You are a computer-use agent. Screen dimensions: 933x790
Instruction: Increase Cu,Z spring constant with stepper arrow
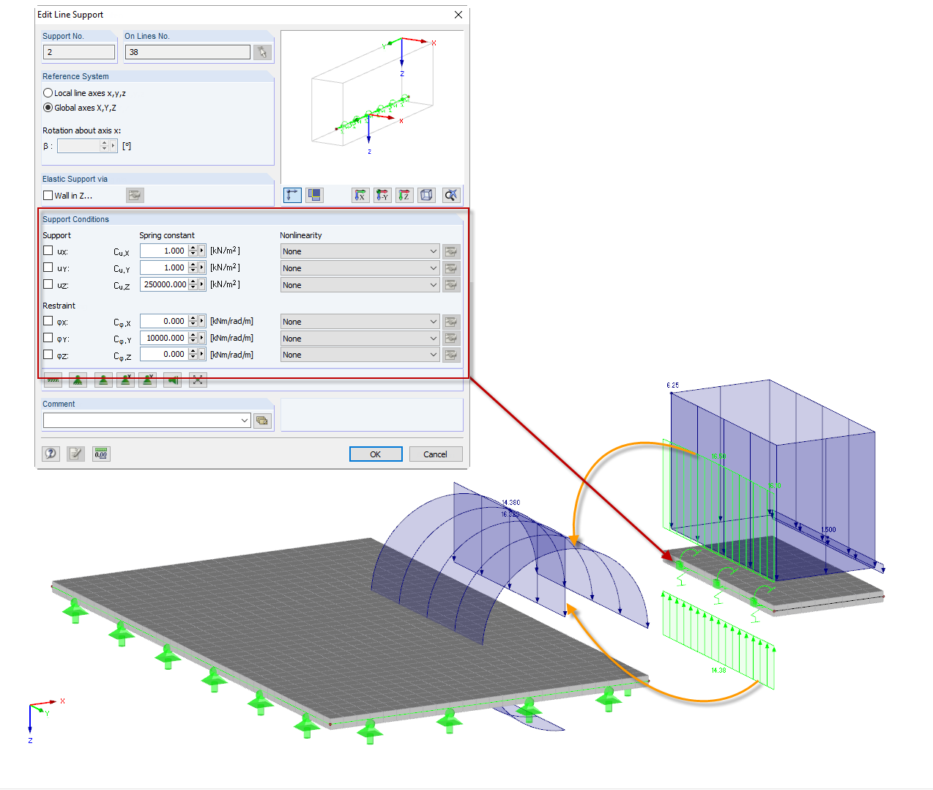pos(192,281)
